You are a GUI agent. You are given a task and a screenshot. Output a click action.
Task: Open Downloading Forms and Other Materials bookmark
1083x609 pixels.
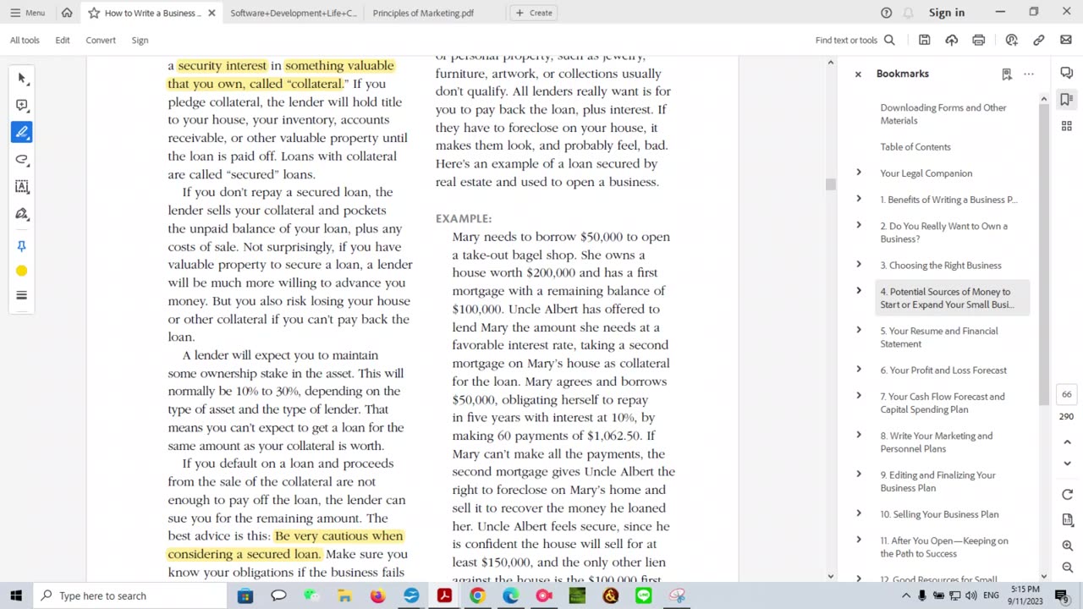point(943,114)
